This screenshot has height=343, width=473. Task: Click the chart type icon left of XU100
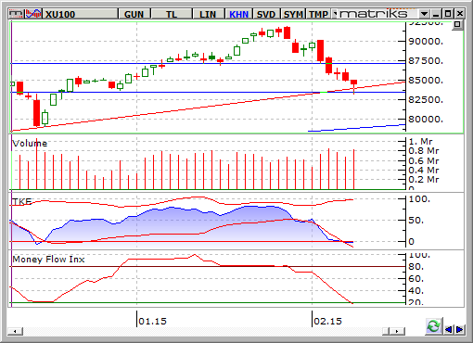point(16,14)
